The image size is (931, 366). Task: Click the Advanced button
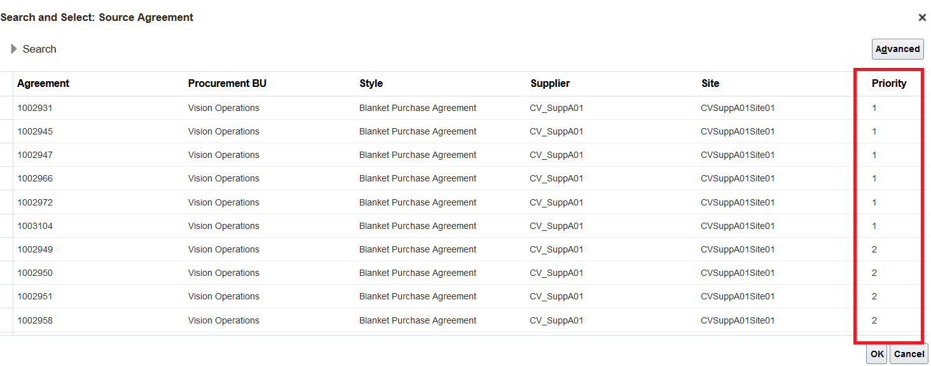pyautogui.click(x=897, y=49)
